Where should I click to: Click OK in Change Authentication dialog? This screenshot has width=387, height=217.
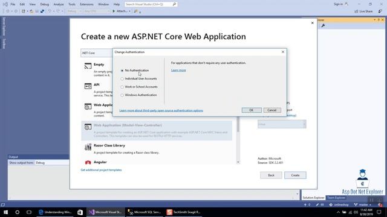(252, 110)
